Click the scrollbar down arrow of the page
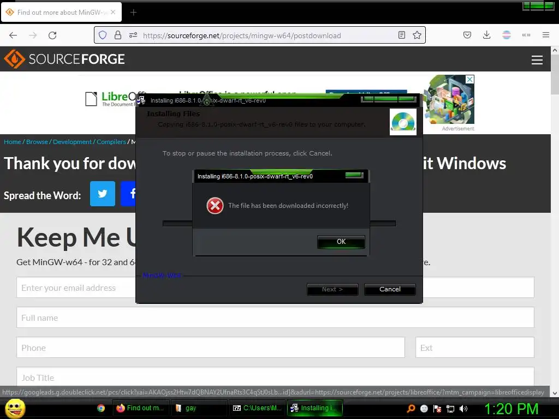Screen dimensions: 559x419 click(x=555, y=393)
